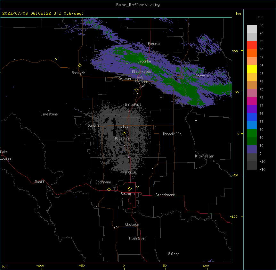Click the HighRiver map label
The height and width of the screenshot is (270, 276).
pyautogui.click(x=138, y=238)
